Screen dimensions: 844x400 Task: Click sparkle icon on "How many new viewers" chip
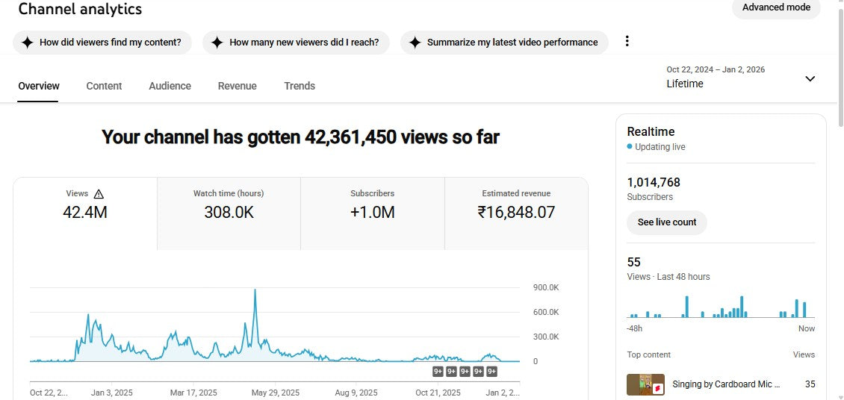tap(217, 43)
